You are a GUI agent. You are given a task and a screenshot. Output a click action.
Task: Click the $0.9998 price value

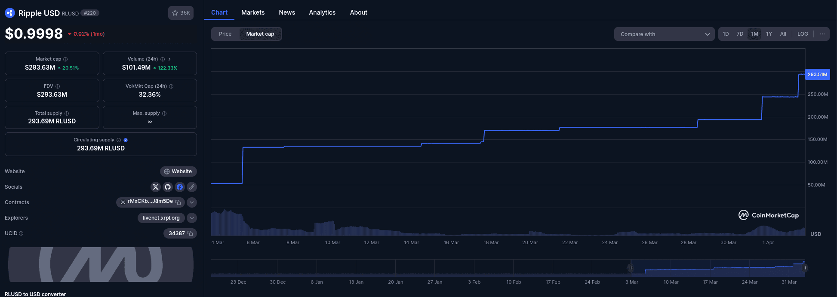pos(34,34)
